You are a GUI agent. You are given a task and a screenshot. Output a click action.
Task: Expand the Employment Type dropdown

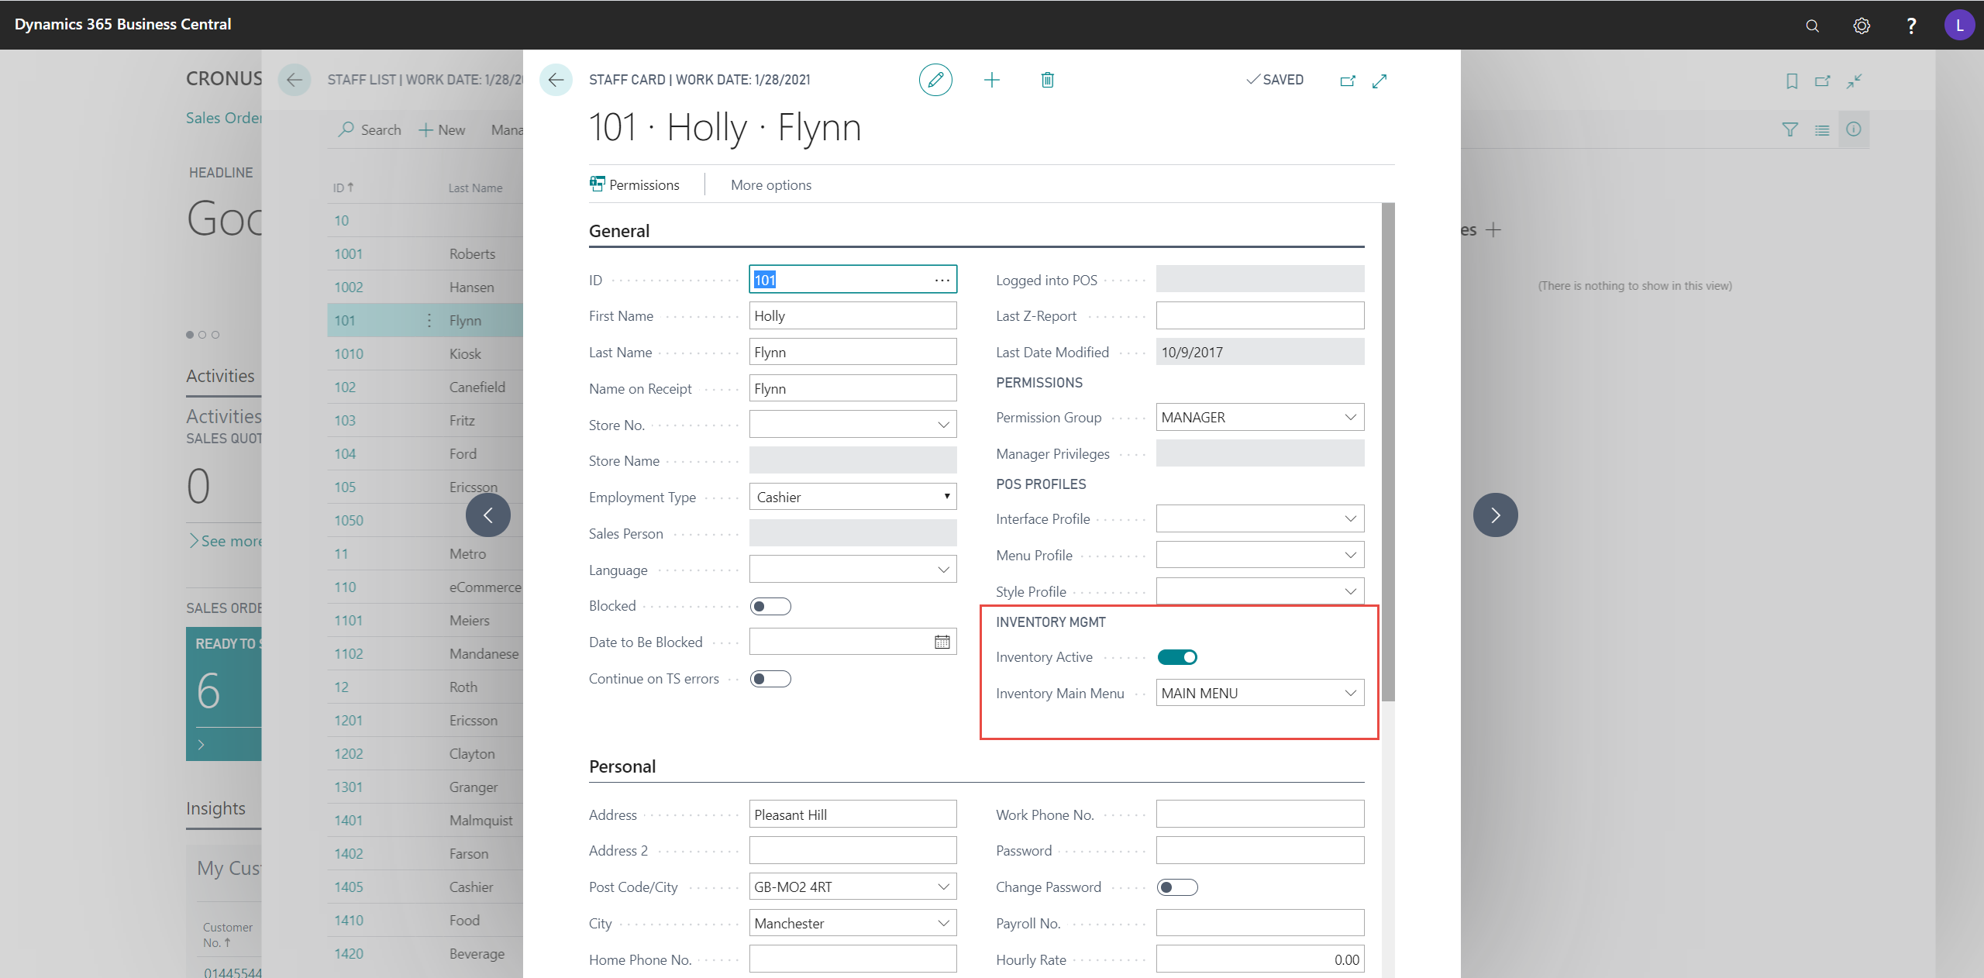pyautogui.click(x=946, y=497)
